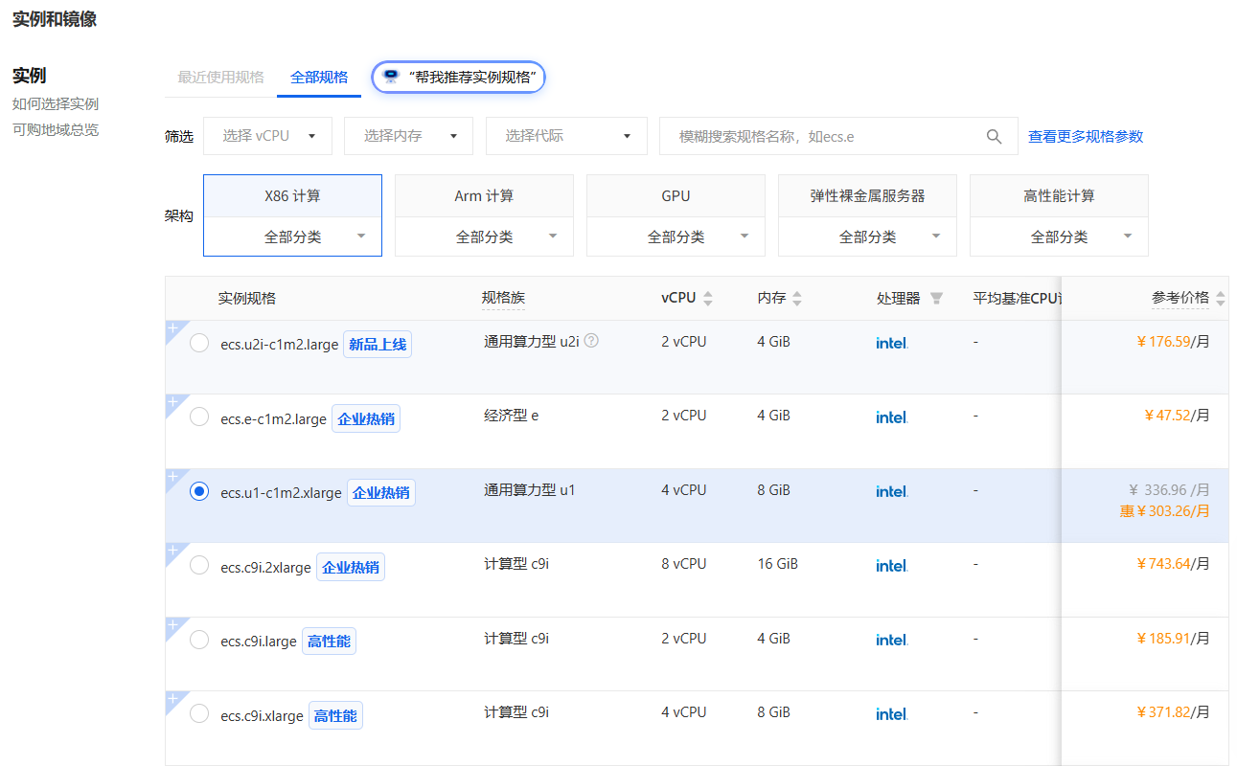
Task: Click the search magnifier icon
Action: (995, 136)
